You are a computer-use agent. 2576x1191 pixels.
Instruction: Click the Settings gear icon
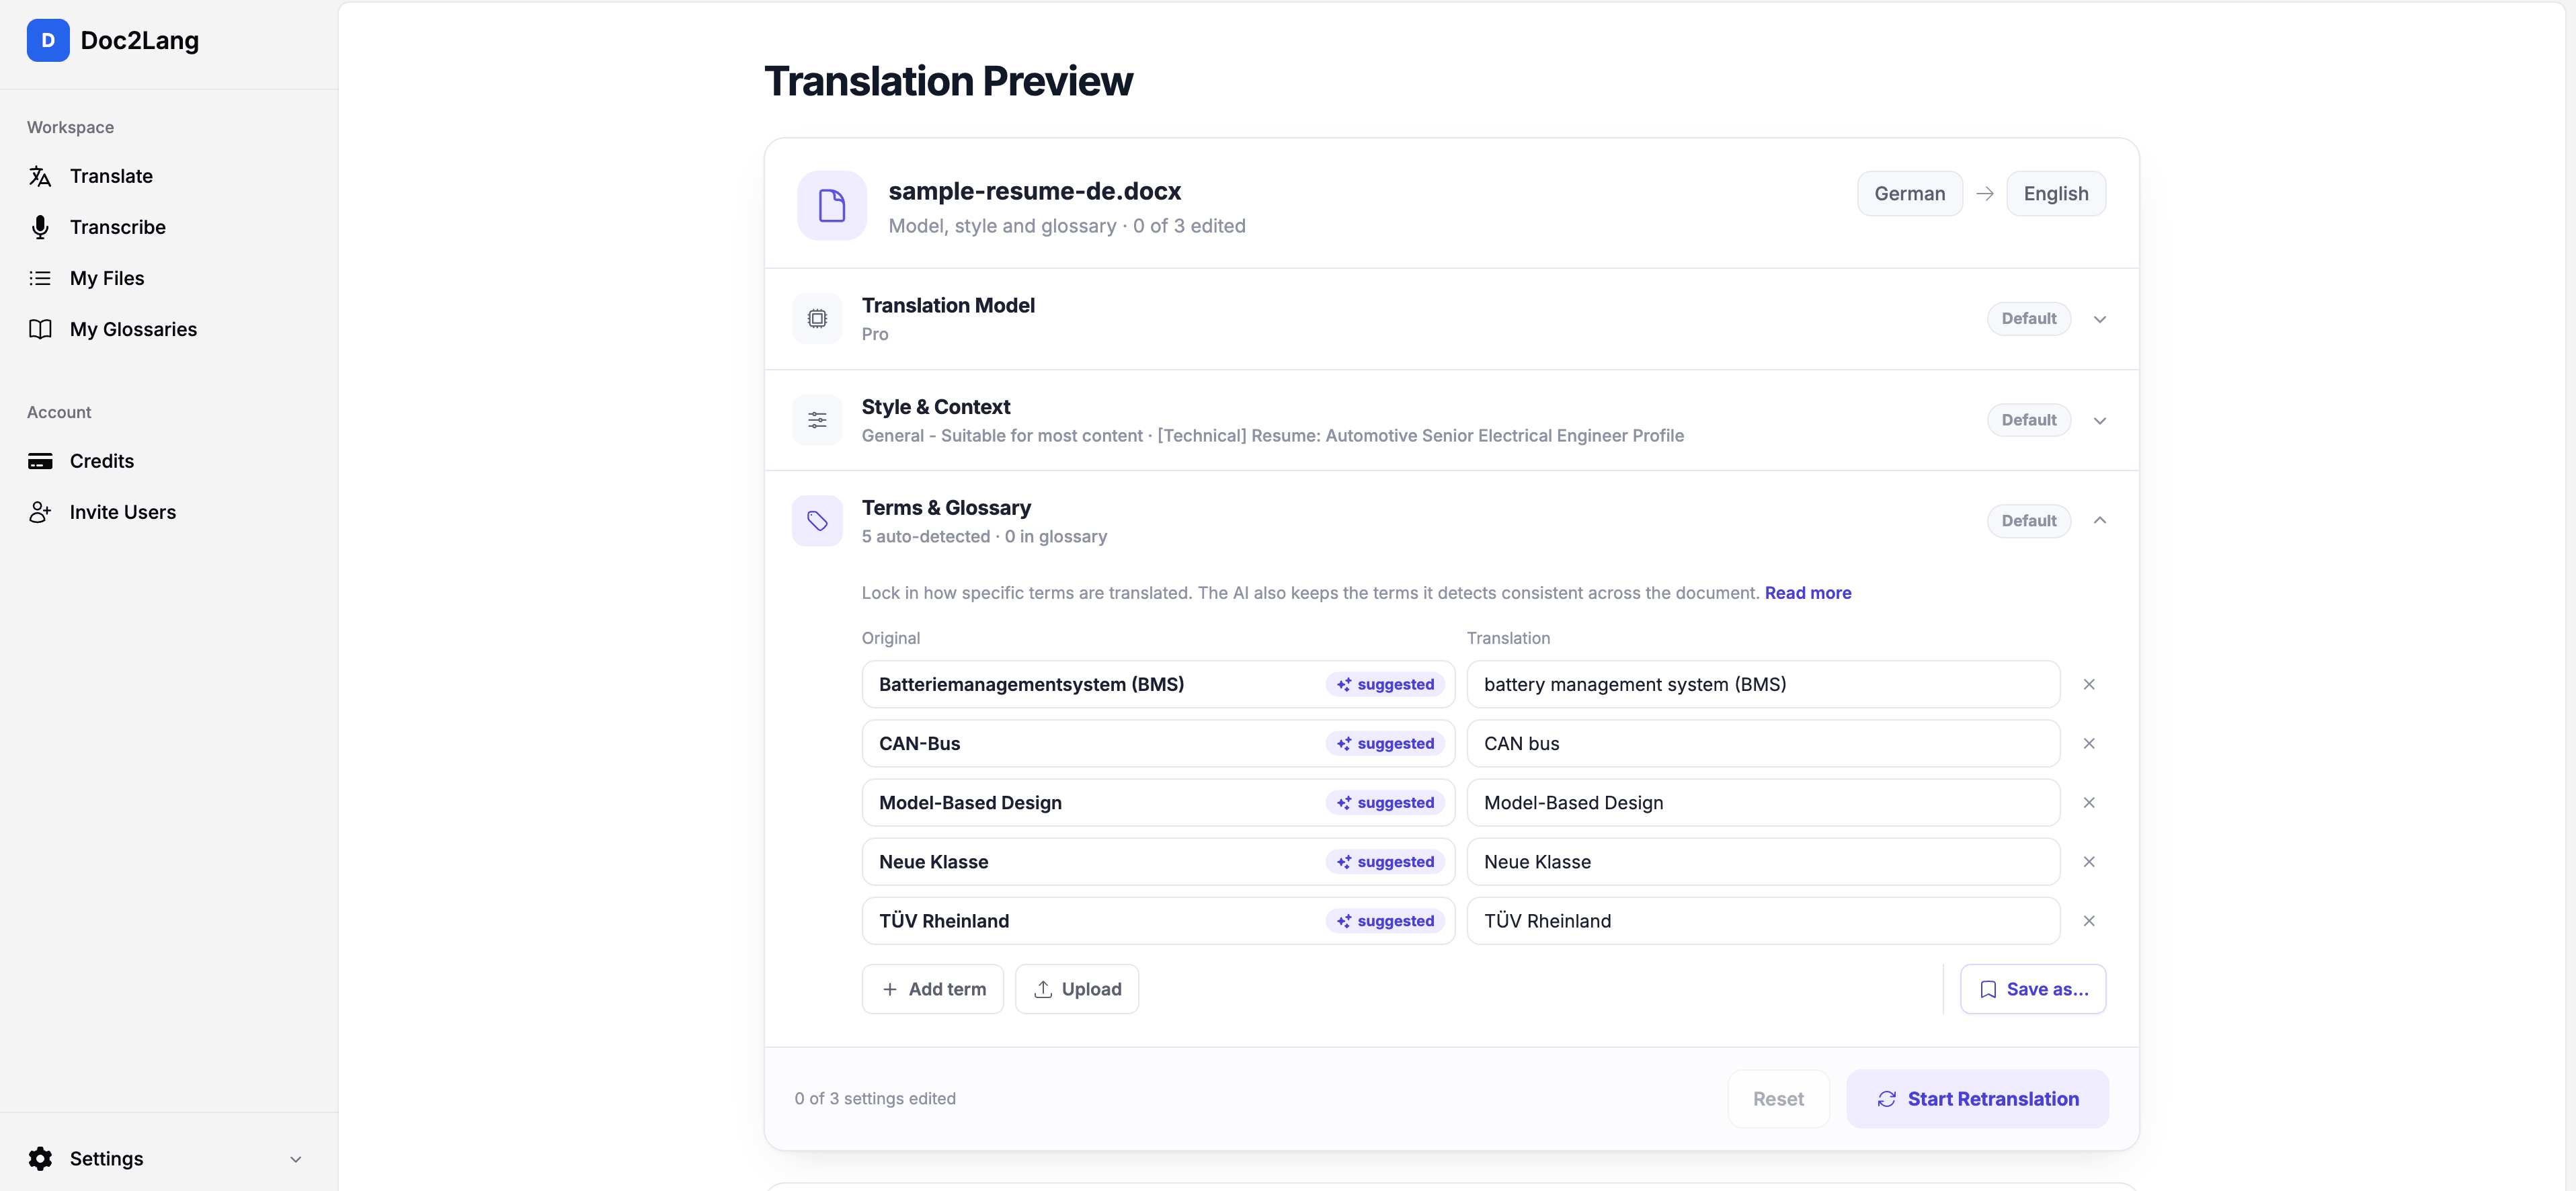pos(40,1158)
